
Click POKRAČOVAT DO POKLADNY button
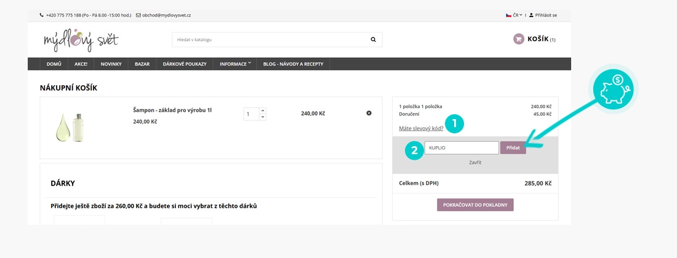pyautogui.click(x=475, y=205)
